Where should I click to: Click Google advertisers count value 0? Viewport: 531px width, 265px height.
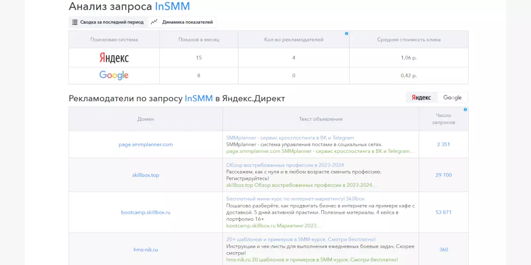294,76
